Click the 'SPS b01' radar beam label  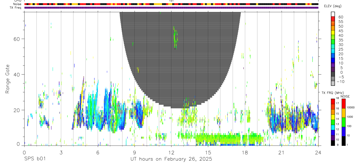[35, 159]
